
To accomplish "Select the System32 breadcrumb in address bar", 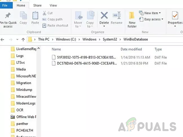I will coord(110,39).
